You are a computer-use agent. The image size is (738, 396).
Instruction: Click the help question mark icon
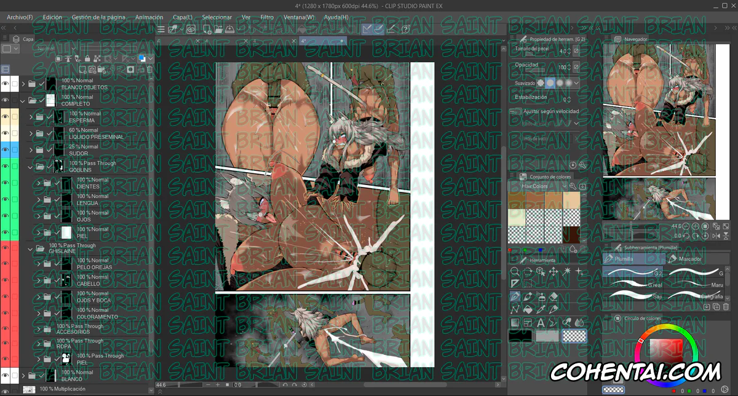click(x=405, y=29)
